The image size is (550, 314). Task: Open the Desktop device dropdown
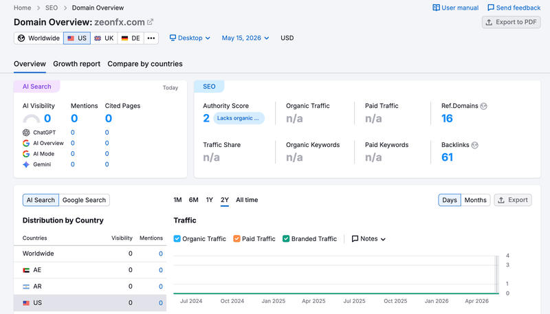(190, 38)
